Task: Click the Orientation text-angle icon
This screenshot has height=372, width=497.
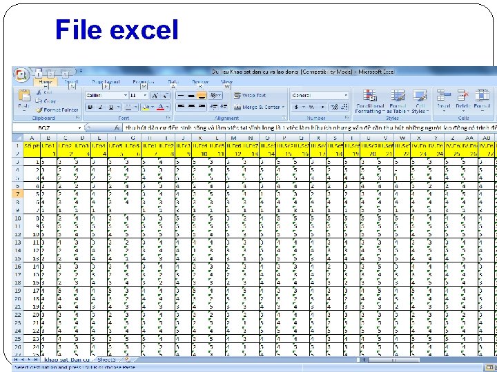Action: click(x=213, y=96)
